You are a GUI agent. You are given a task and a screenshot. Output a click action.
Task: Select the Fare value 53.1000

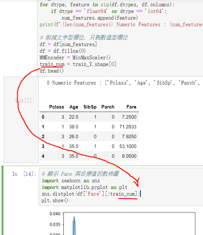[128, 146]
